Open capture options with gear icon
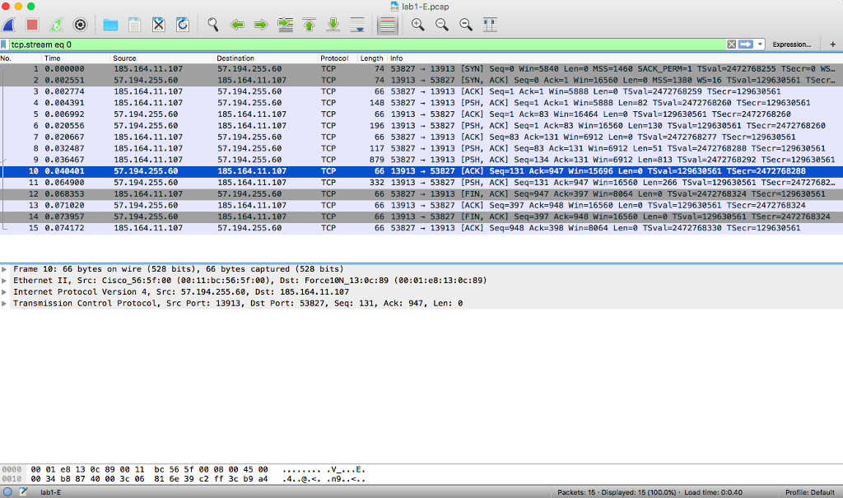Viewport: 843px width, 498px height. (x=79, y=25)
